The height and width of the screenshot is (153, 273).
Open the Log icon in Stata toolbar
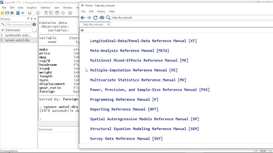pyautogui.click(x=18, y=13)
